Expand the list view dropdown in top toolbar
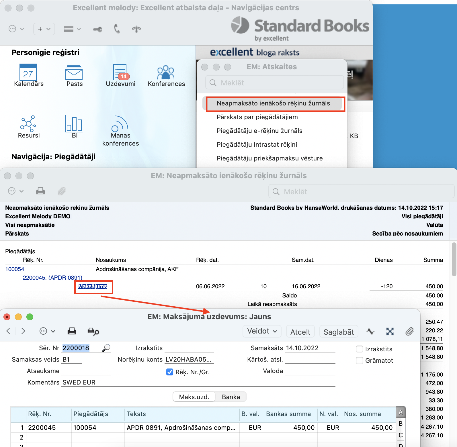Image resolution: width=457 pixels, height=447 pixels. tap(72, 29)
